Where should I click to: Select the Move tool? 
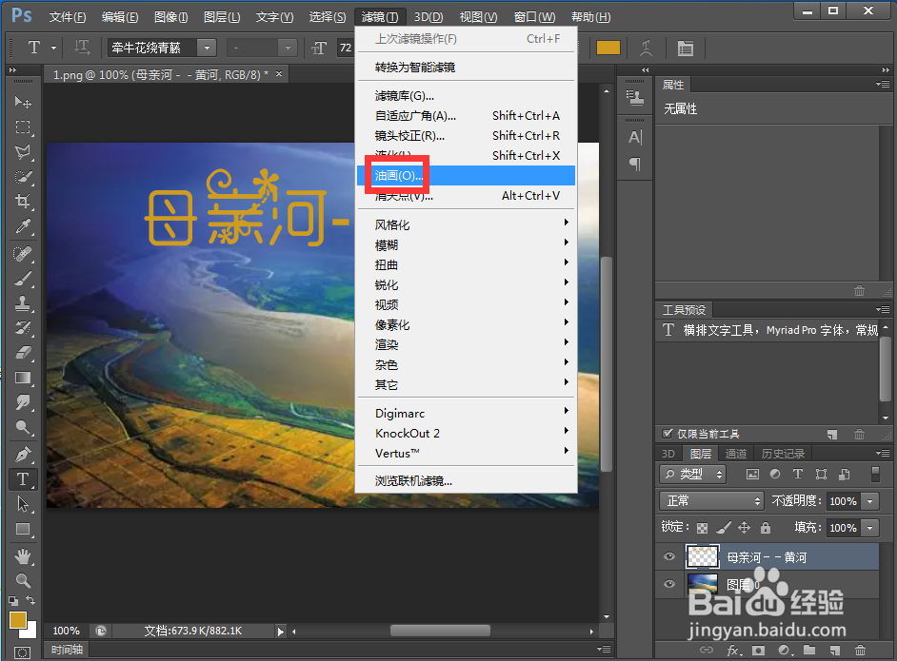[x=23, y=102]
